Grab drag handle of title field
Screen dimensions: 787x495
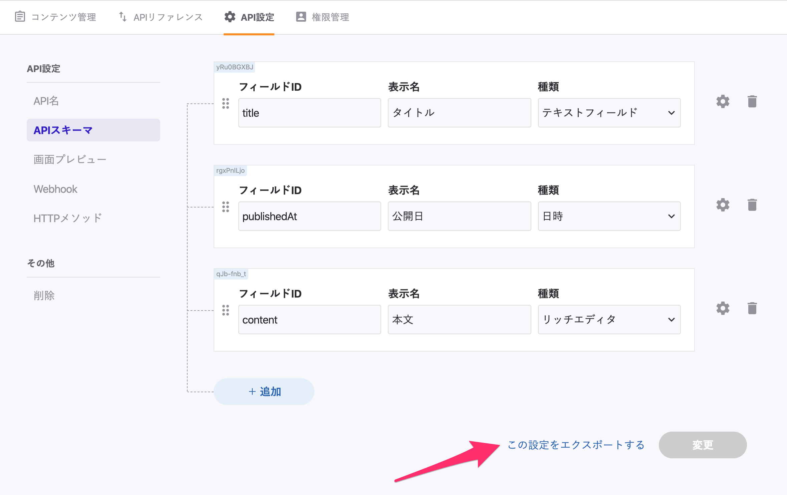coord(226,103)
